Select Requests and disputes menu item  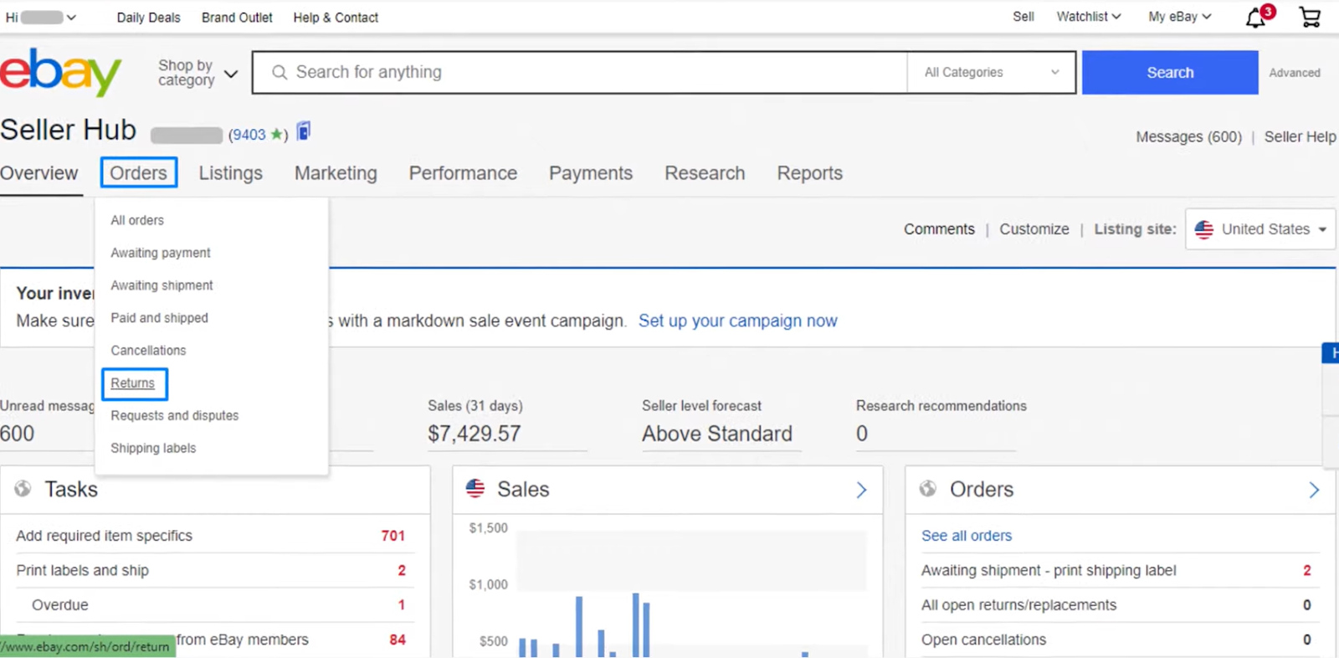174,416
